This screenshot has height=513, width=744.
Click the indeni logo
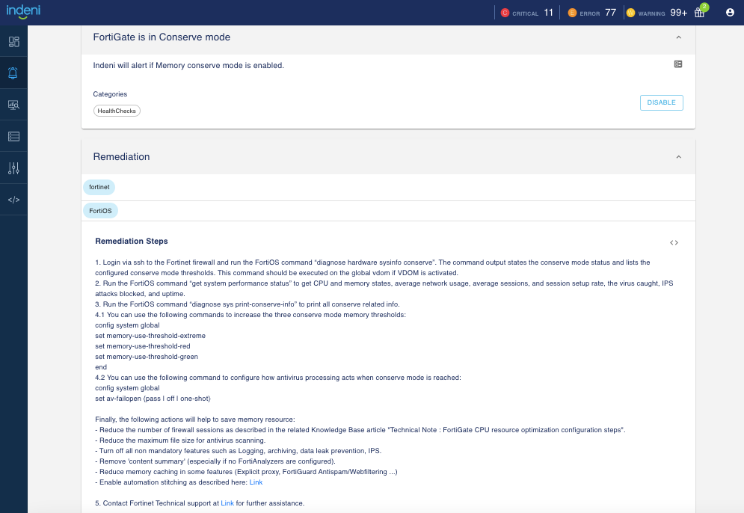(23, 11)
